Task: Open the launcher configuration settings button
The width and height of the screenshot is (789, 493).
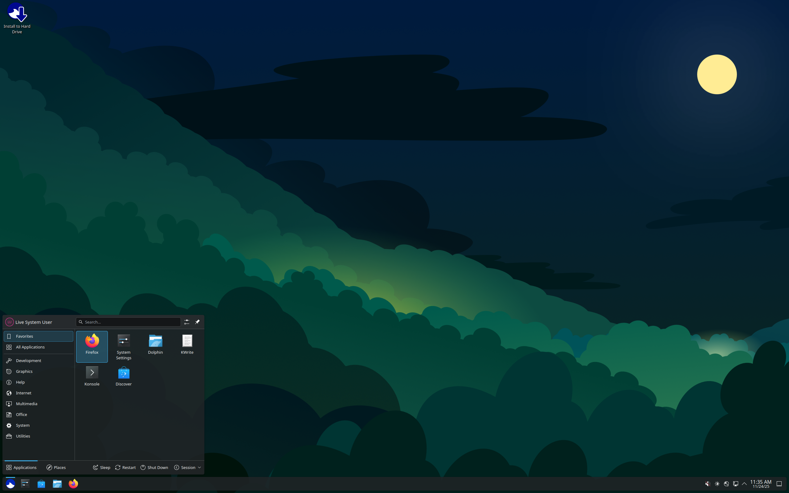Action: (x=186, y=322)
